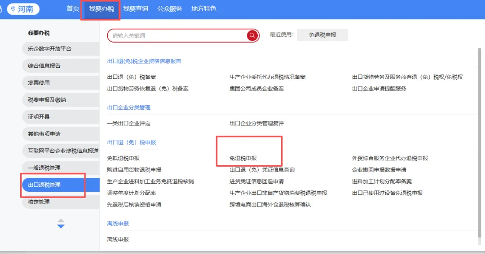Open 免抵退税申报 link
Screen dimensions: 485x254
click(x=123, y=158)
